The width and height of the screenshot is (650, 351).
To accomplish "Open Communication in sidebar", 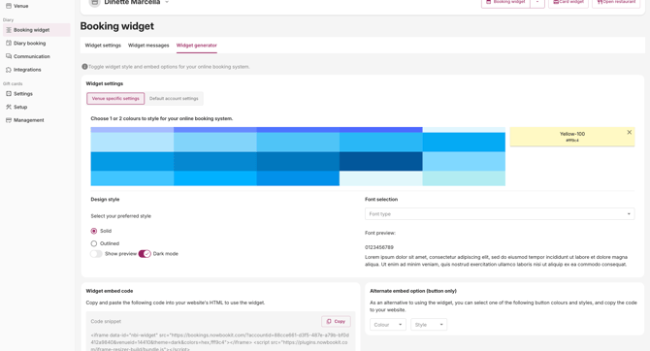I will (37, 56).
